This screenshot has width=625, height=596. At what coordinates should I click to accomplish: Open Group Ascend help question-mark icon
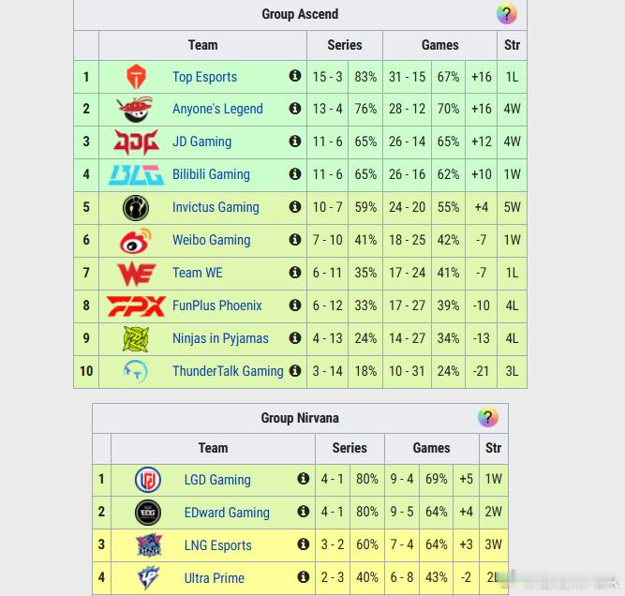pyautogui.click(x=507, y=14)
